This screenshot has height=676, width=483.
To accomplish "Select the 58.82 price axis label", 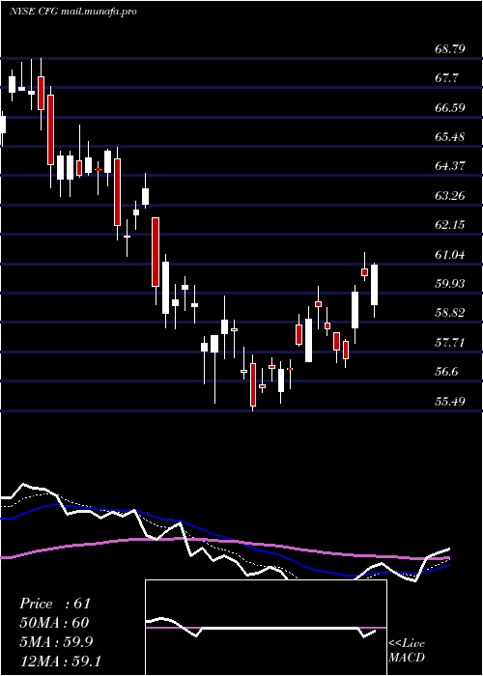I will click(450, 314).
